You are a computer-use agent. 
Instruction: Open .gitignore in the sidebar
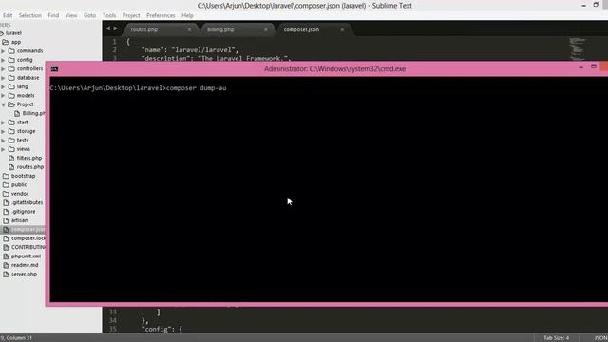coord(23,211)
